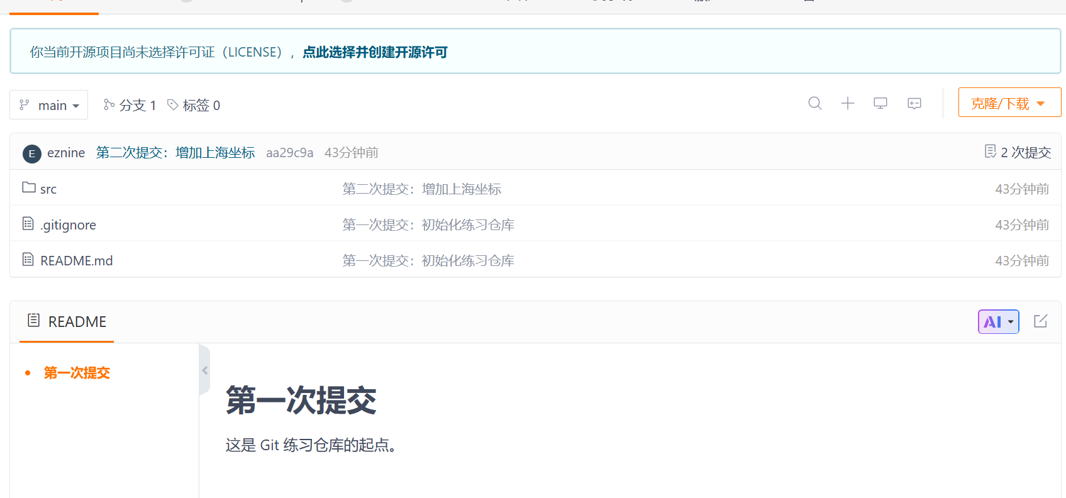Screen dimensions: 1066x498
Task: Open README.md row commit message 第一次提交
Action: coord(428,261)
